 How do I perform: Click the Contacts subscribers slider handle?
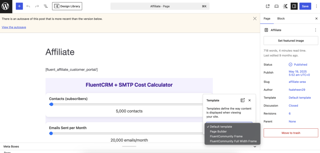(x=52, y=104)
